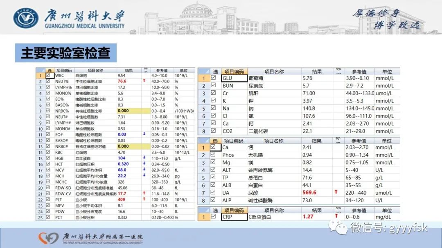This screenshot has width=442, height=248.
Task: Click the Cl result 107.6
Action: click(309, 116)
